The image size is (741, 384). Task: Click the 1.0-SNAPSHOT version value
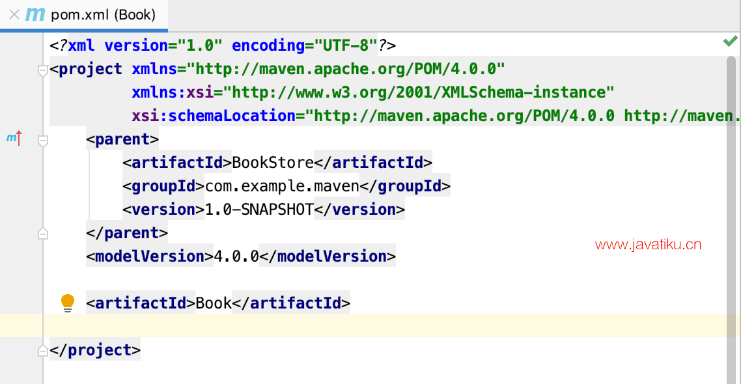coord(259,209)
